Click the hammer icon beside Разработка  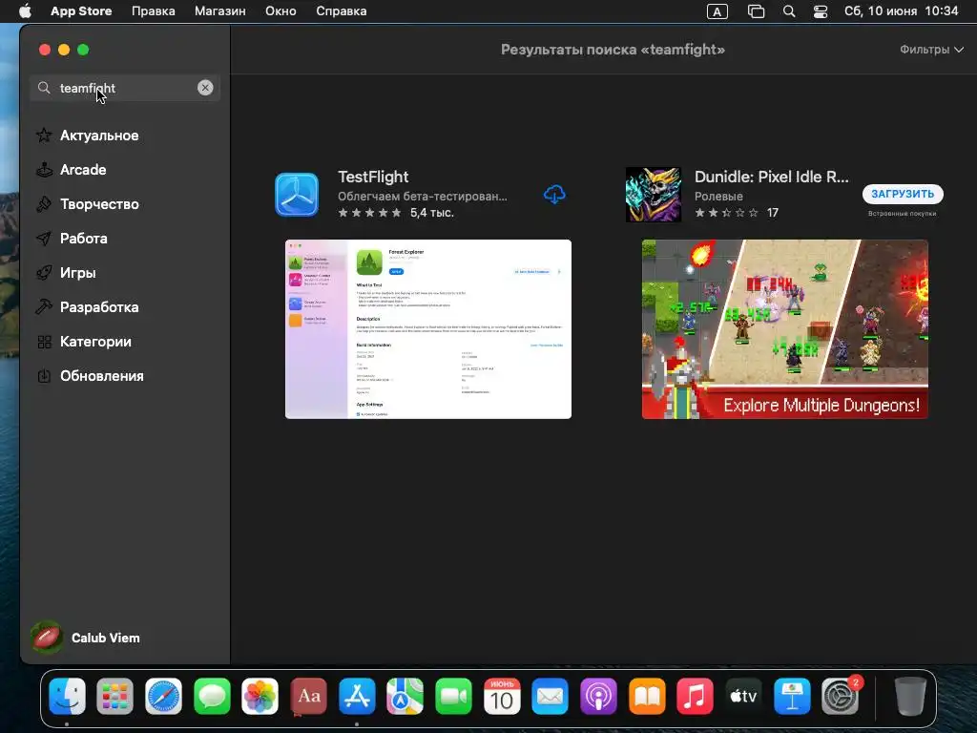[x=44, y=306]
